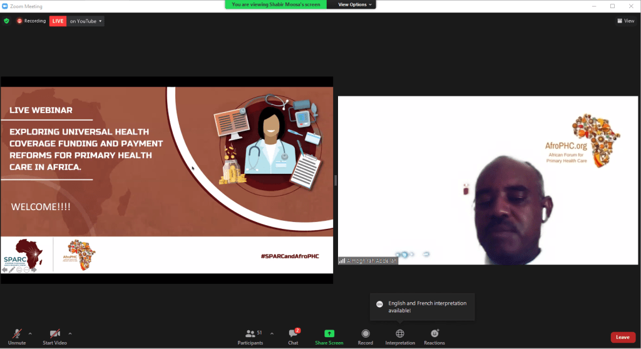641x349 pixels.
Task: Leave the meeting
Action: click(623, 337)
